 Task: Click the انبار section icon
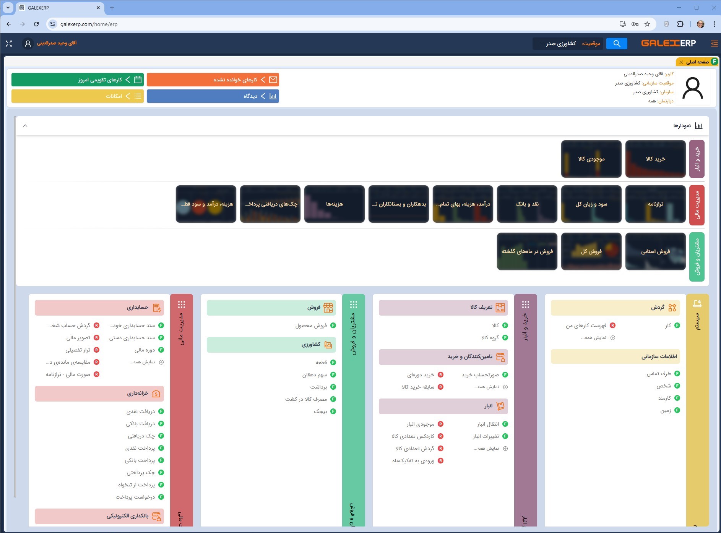click(500, 406)
